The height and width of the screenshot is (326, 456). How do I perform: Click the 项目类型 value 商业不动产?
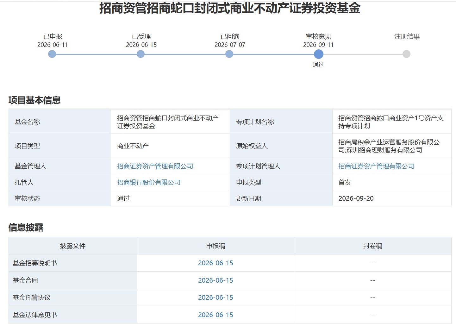133,146
